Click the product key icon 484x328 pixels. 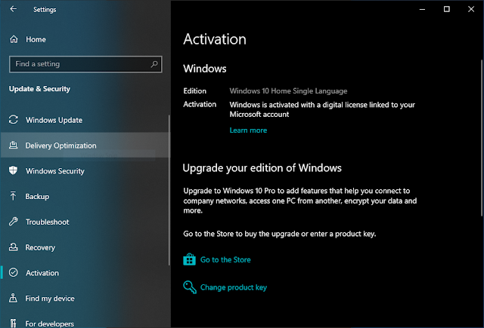[x=190, y=287]
